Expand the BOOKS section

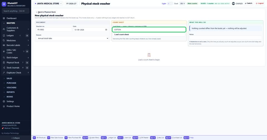tap(16, 97)
